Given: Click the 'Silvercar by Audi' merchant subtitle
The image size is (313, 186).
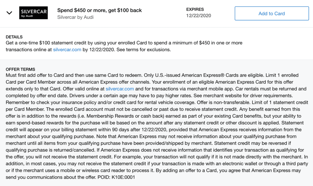Looking at the screenshot, I should (75, 17).
